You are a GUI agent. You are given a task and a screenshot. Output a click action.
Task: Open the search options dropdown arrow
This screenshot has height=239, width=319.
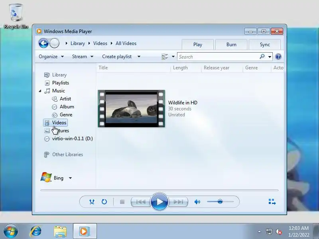click(x=270, y=57)
